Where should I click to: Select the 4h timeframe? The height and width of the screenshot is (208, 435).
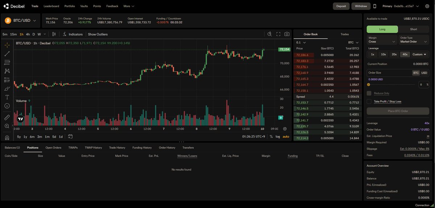pos(28,34)
